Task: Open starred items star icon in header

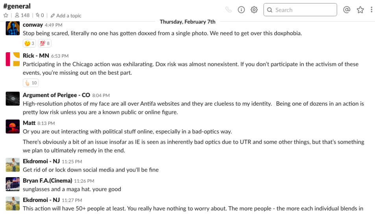Action: pyautogui.click(x=360, y=10)
